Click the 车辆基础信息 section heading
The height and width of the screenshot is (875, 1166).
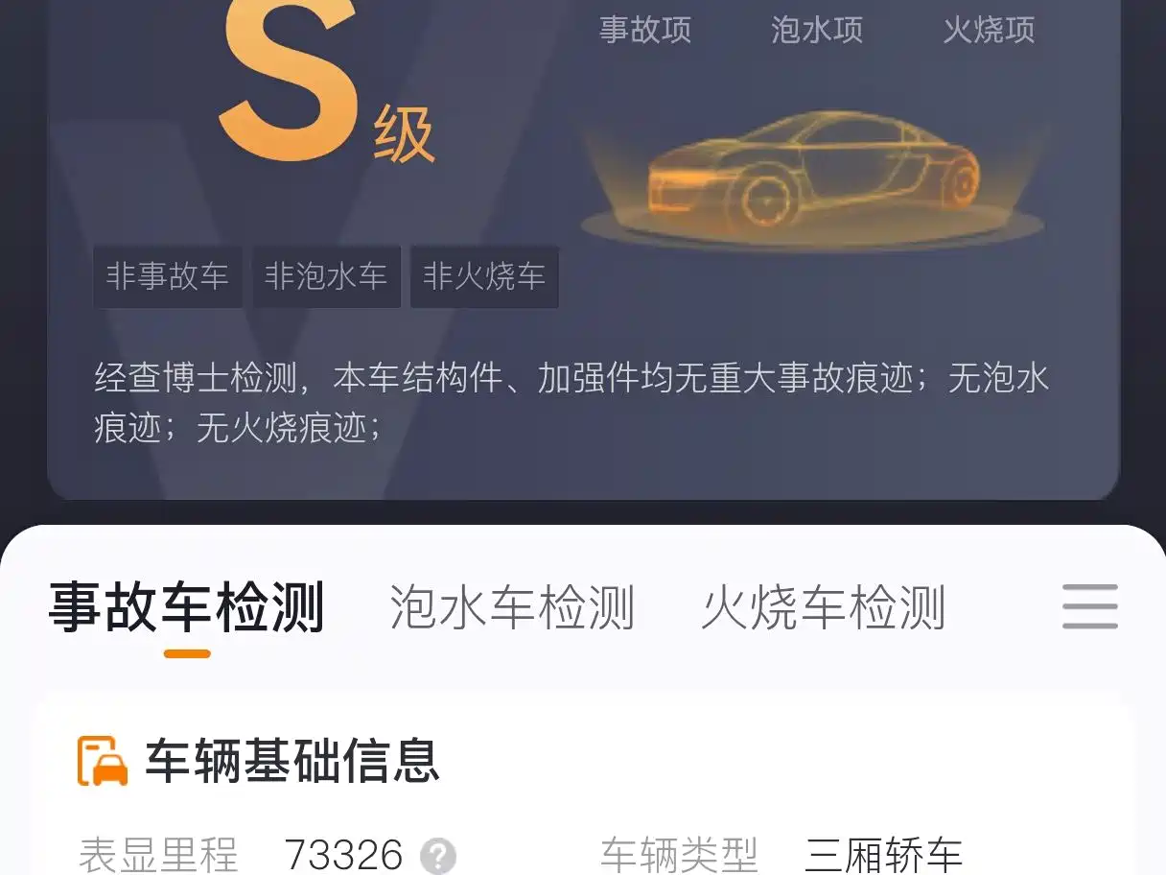click(x=292, y=761)
